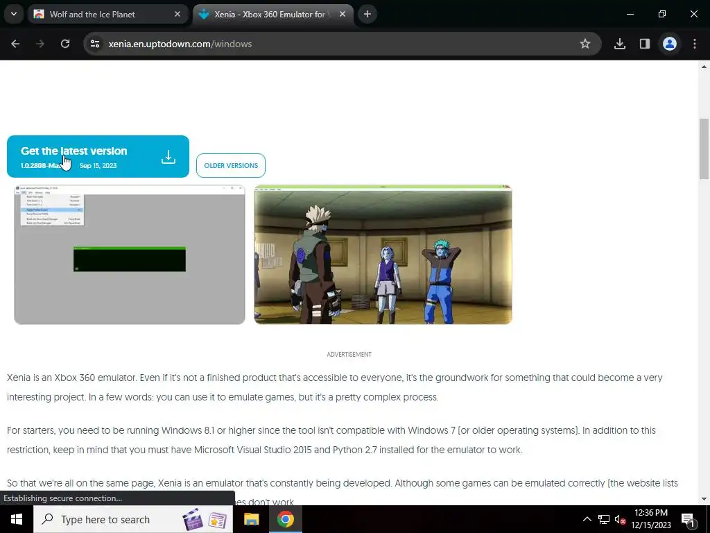Close the Xenia emulator tab
The image size is (710, 533).
(x=343, y=14)
